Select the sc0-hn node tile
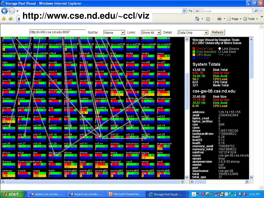The height and width of the screenshot is (198, 264). pos(102,146)
